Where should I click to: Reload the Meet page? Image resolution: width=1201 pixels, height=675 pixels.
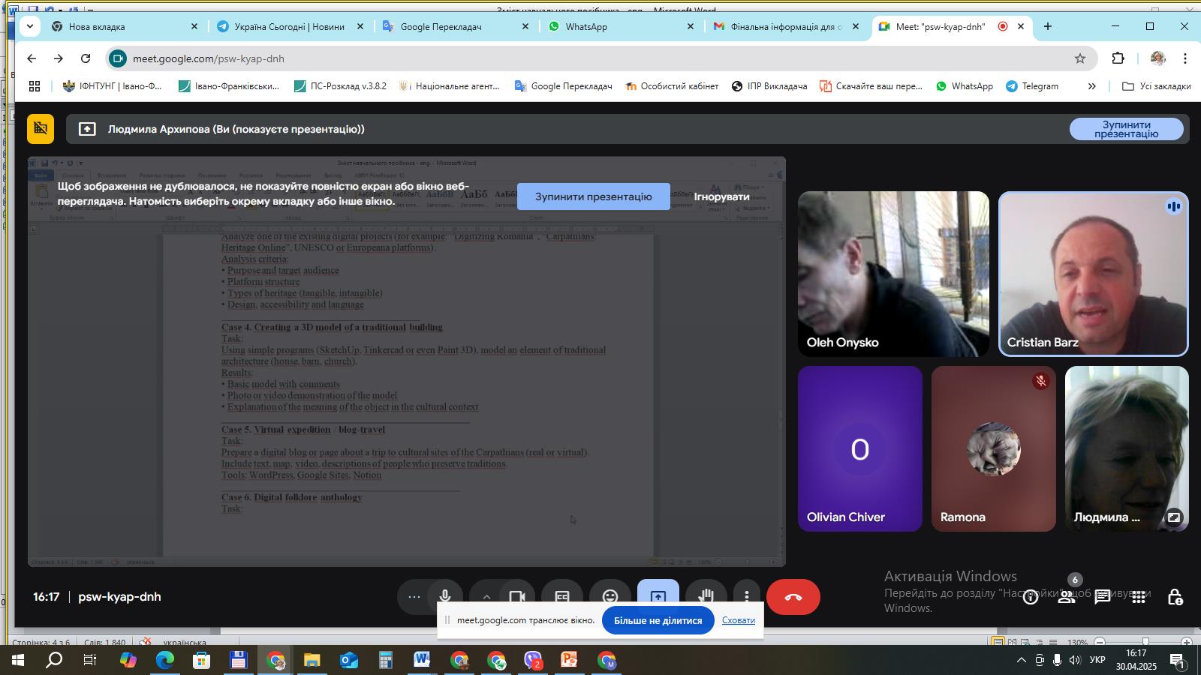click(86, 58)
